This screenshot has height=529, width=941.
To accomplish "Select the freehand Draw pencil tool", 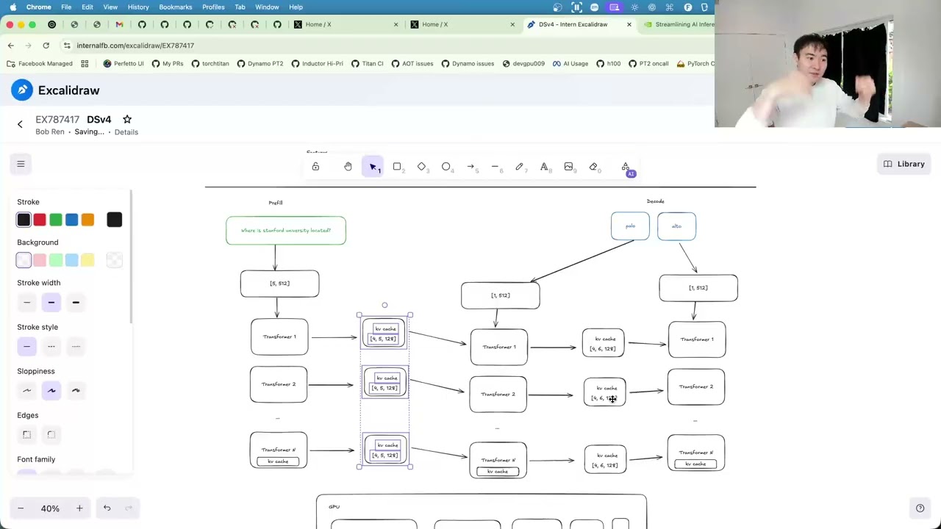I will click(x=520, y=167).
